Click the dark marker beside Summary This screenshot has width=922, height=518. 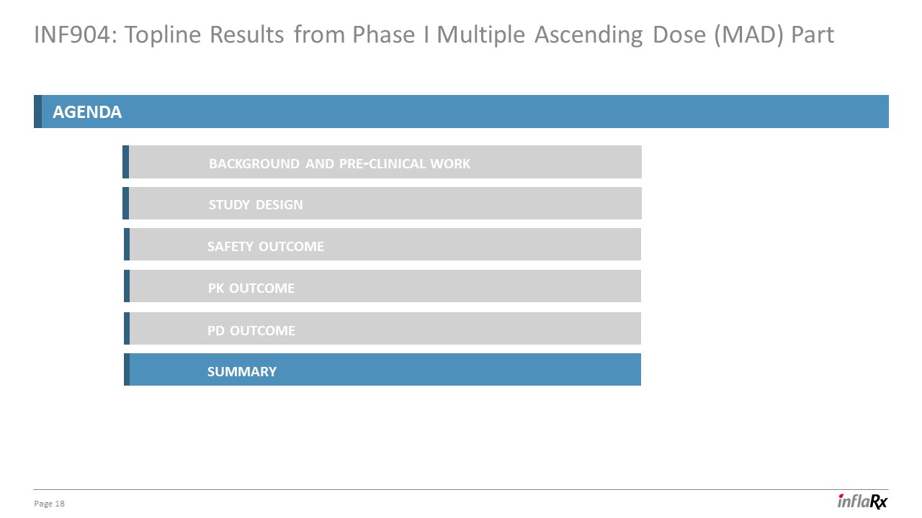127,370
